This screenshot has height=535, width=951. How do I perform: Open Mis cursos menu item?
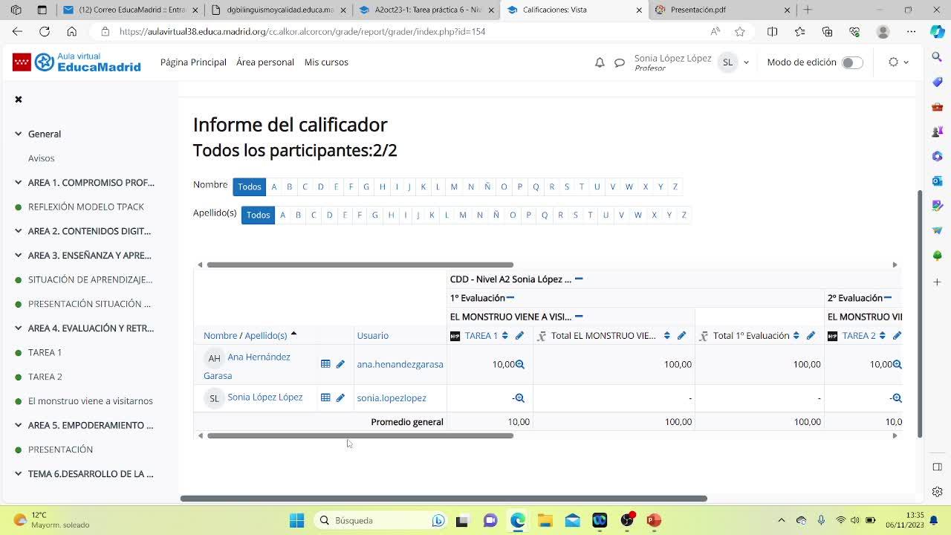coord(326,62)
